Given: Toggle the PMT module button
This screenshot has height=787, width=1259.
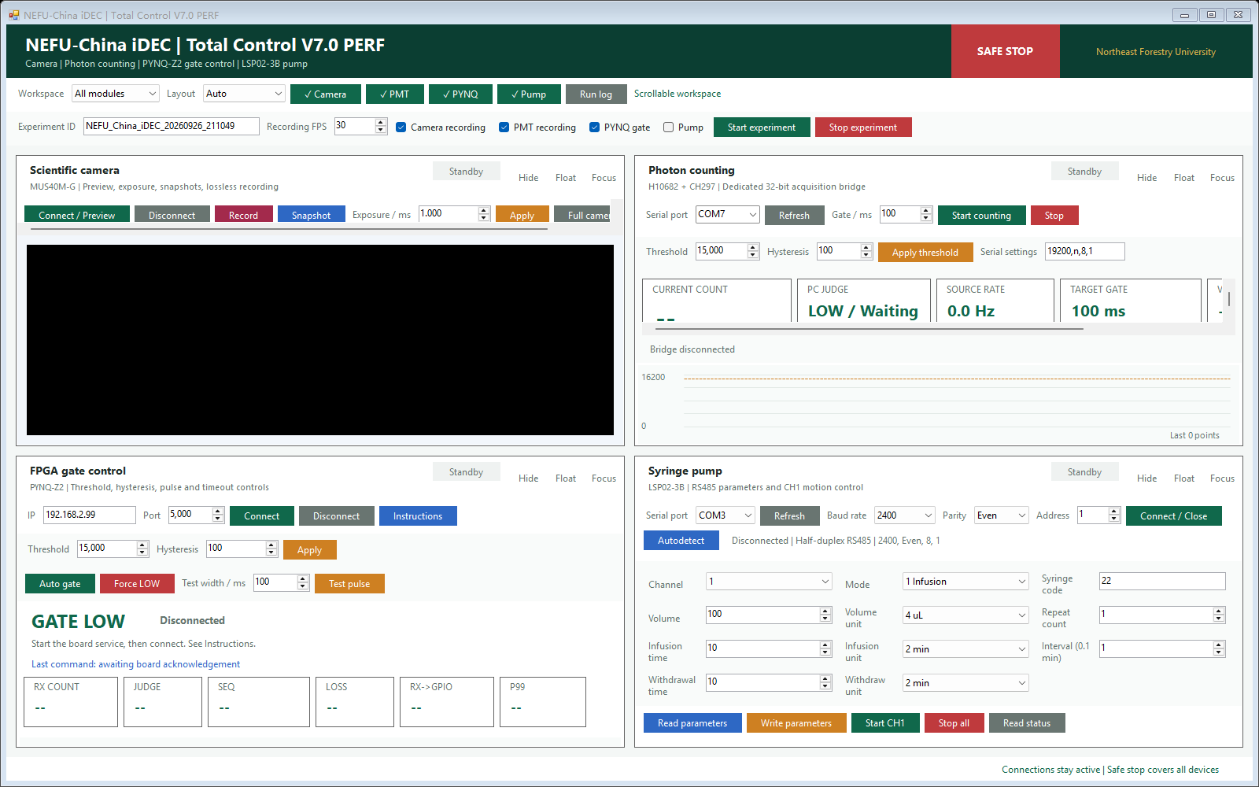Looking at the screenshot, I should (x=395, y=94).
